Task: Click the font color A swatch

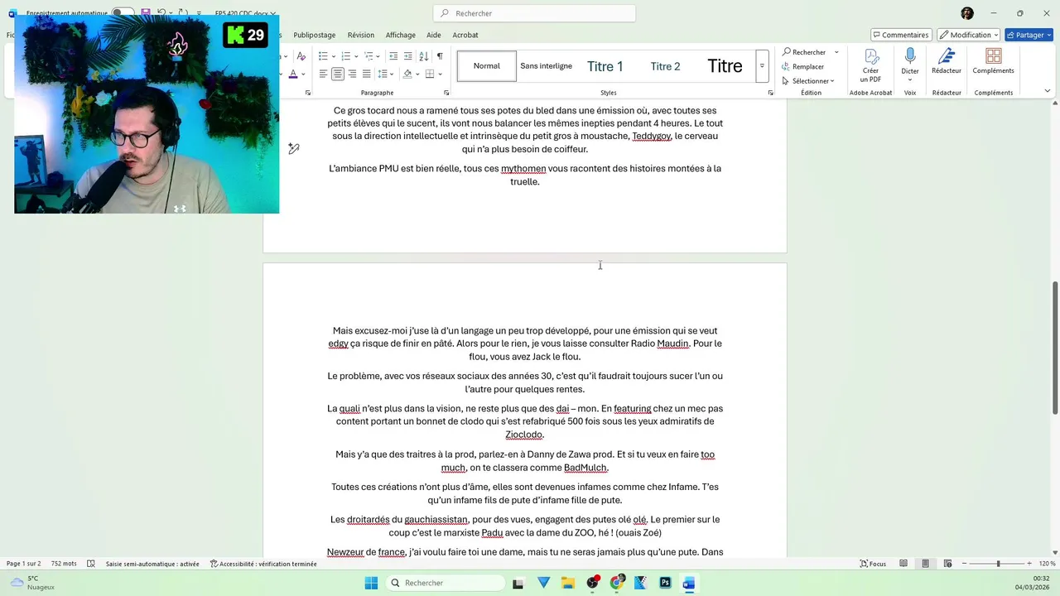Action: [x=293, y=74]
